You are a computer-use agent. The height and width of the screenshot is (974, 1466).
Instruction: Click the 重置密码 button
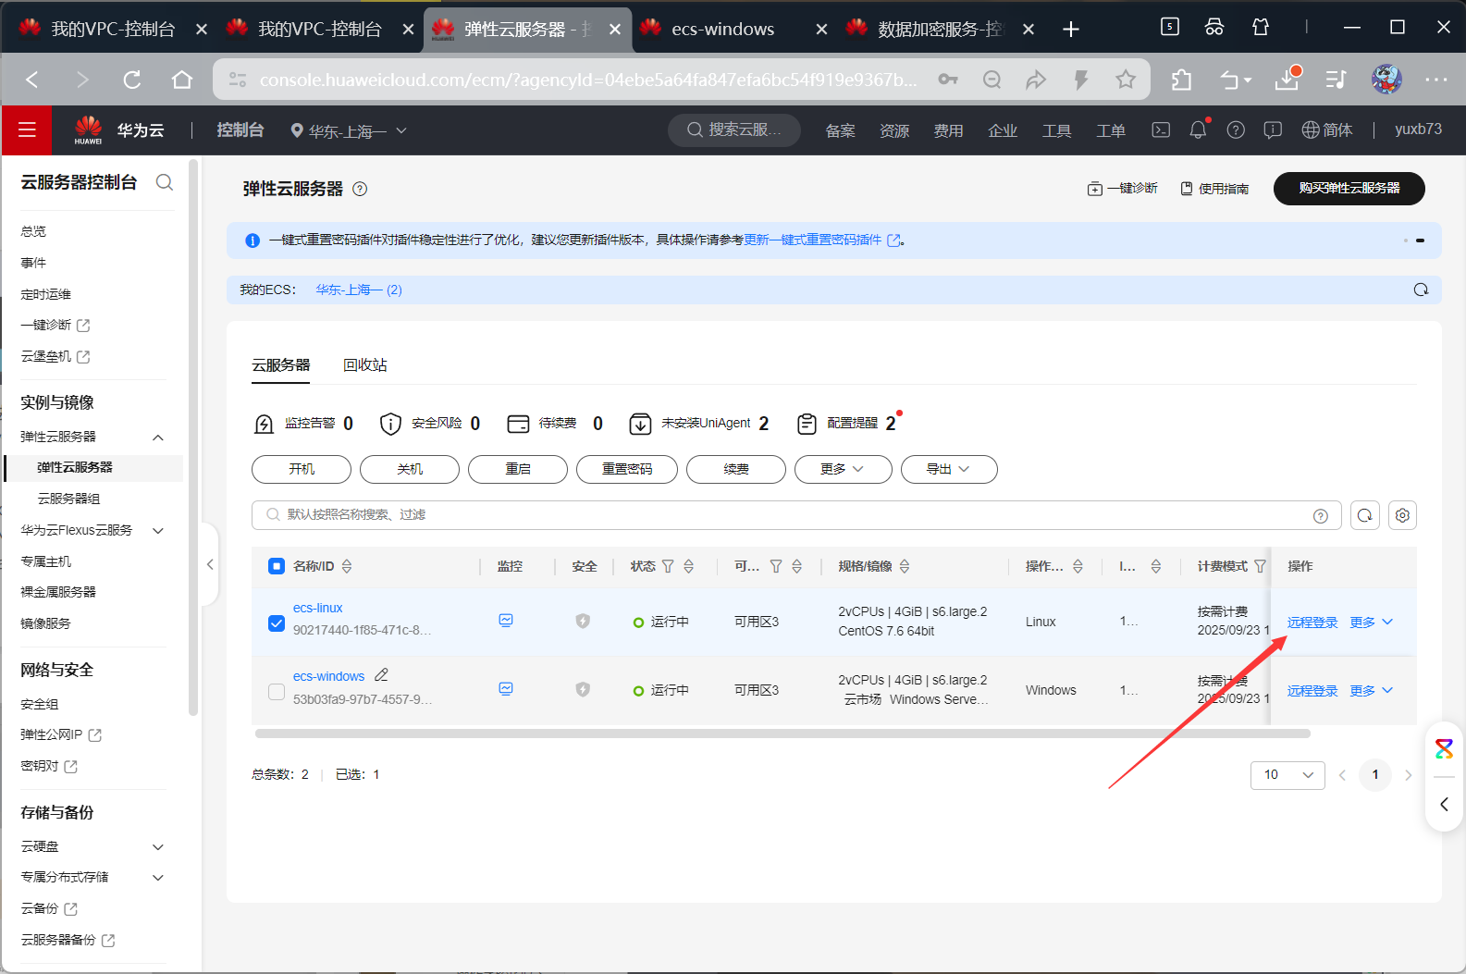coord(627,469)
